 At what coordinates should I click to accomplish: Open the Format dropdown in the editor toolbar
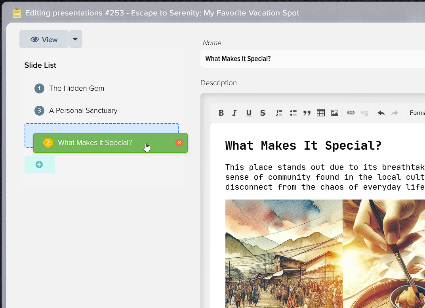tap(417, 113)
